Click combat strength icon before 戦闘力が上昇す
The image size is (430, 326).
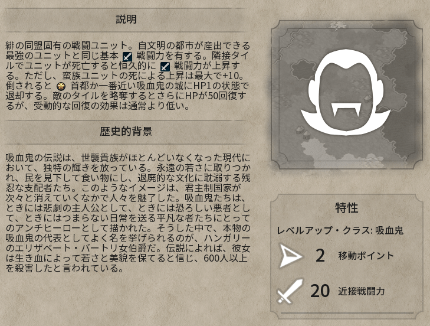pos(165,66)
